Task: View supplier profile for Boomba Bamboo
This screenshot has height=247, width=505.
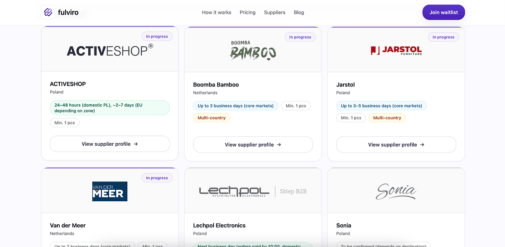Action: pyautogui.click(x=253, y=144)
